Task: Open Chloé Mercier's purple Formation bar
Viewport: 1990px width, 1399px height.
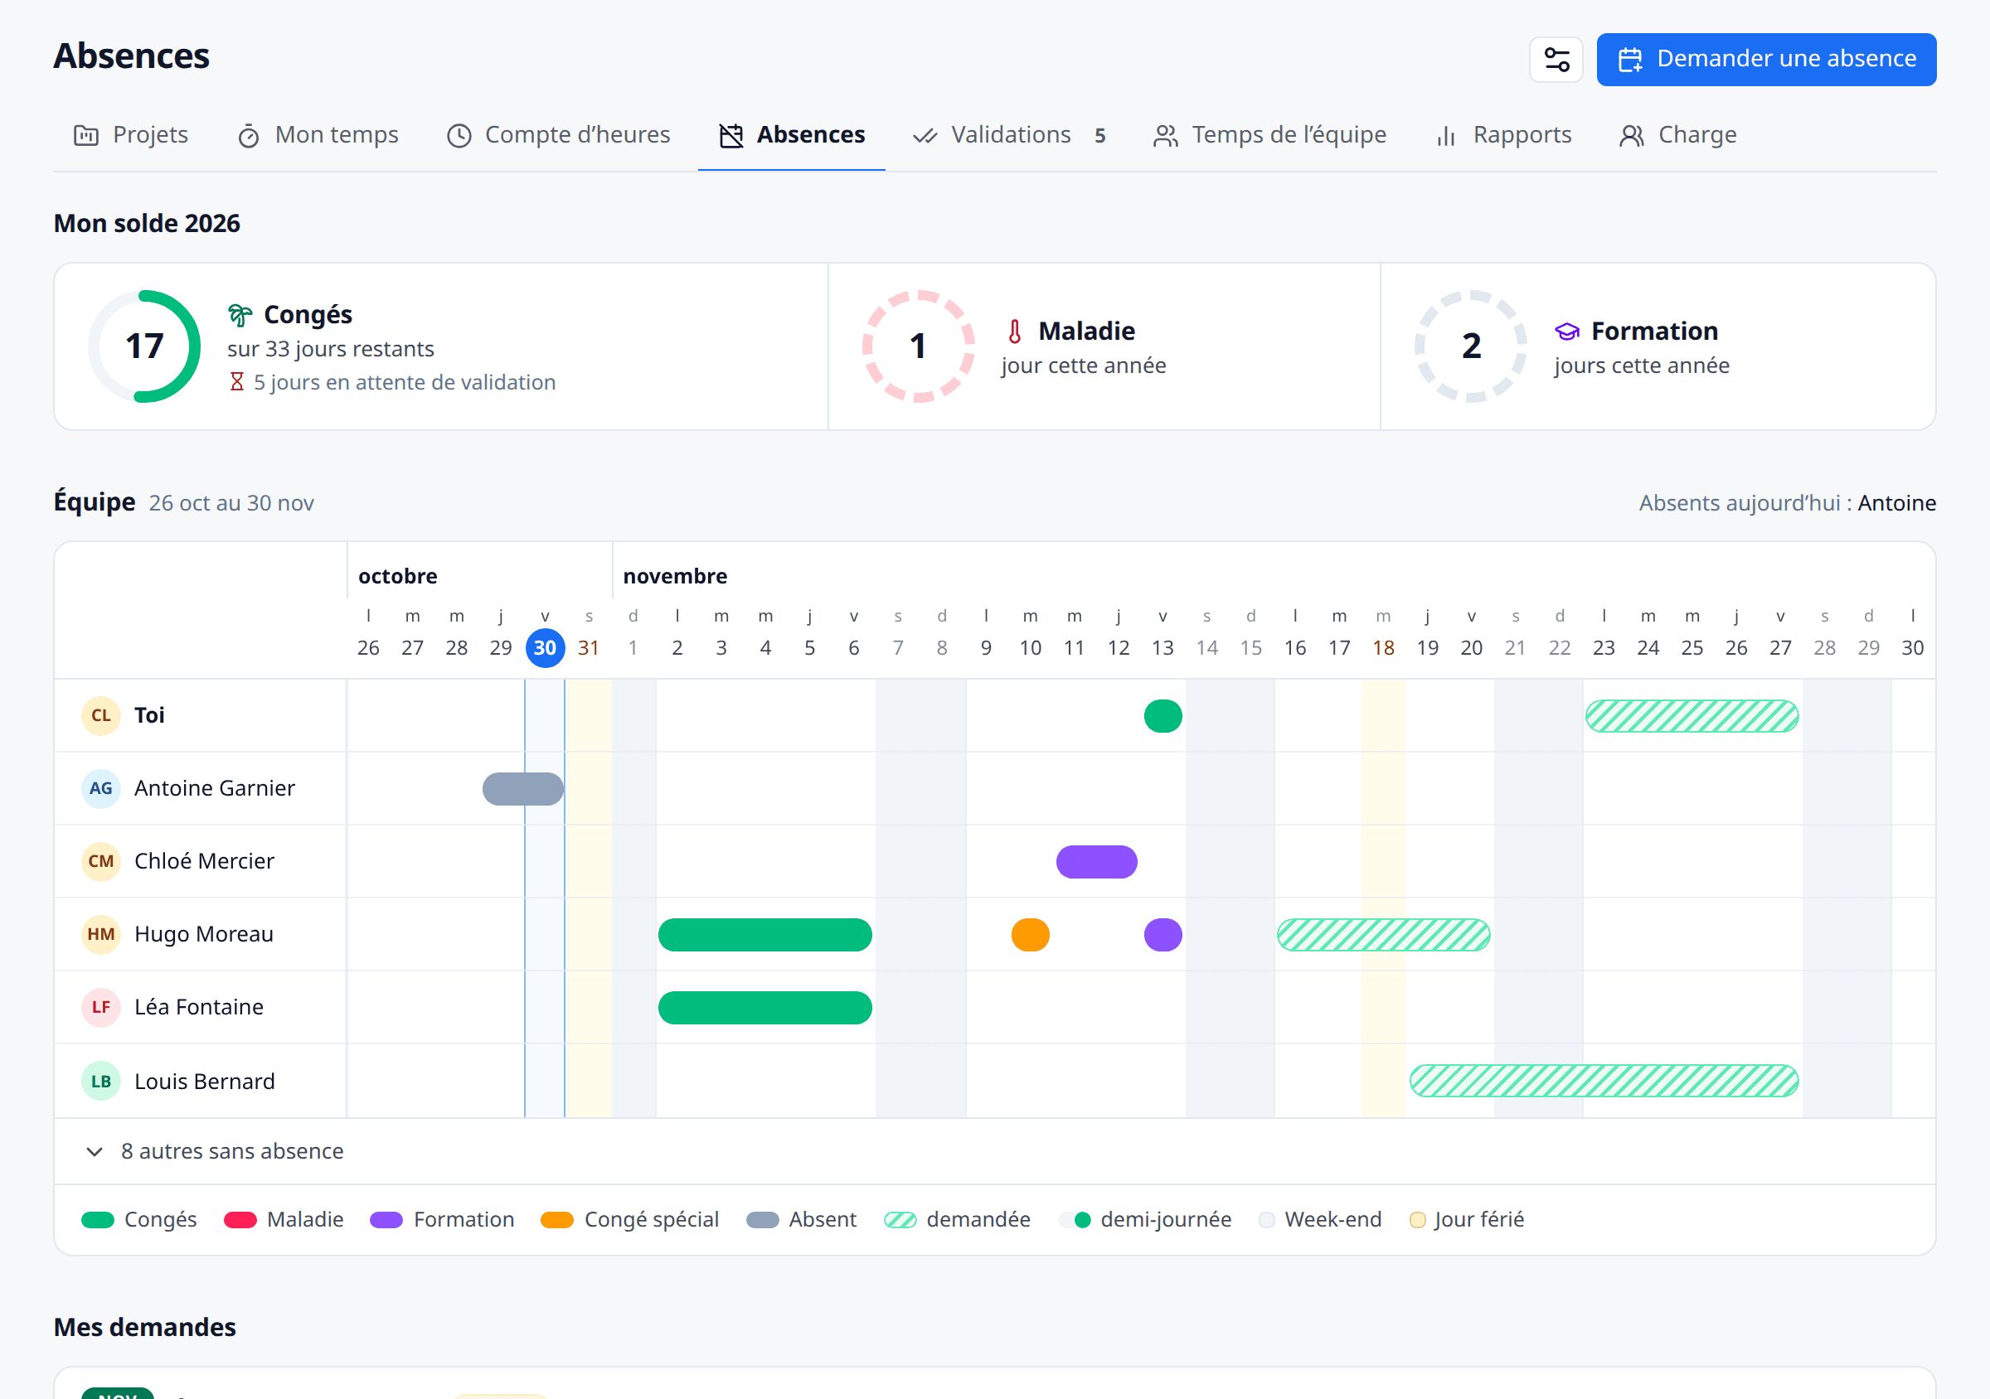Action: pos(1096,862)
